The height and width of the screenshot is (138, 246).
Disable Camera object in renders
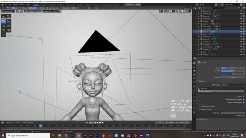pyautogui.click(x=244, y=21)
